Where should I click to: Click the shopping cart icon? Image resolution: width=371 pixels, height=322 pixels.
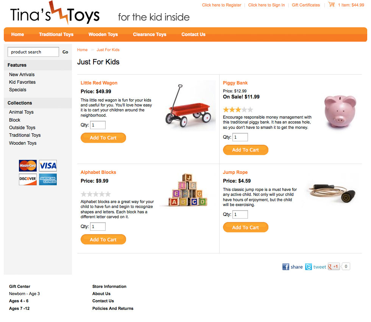(x=332, y=5)
